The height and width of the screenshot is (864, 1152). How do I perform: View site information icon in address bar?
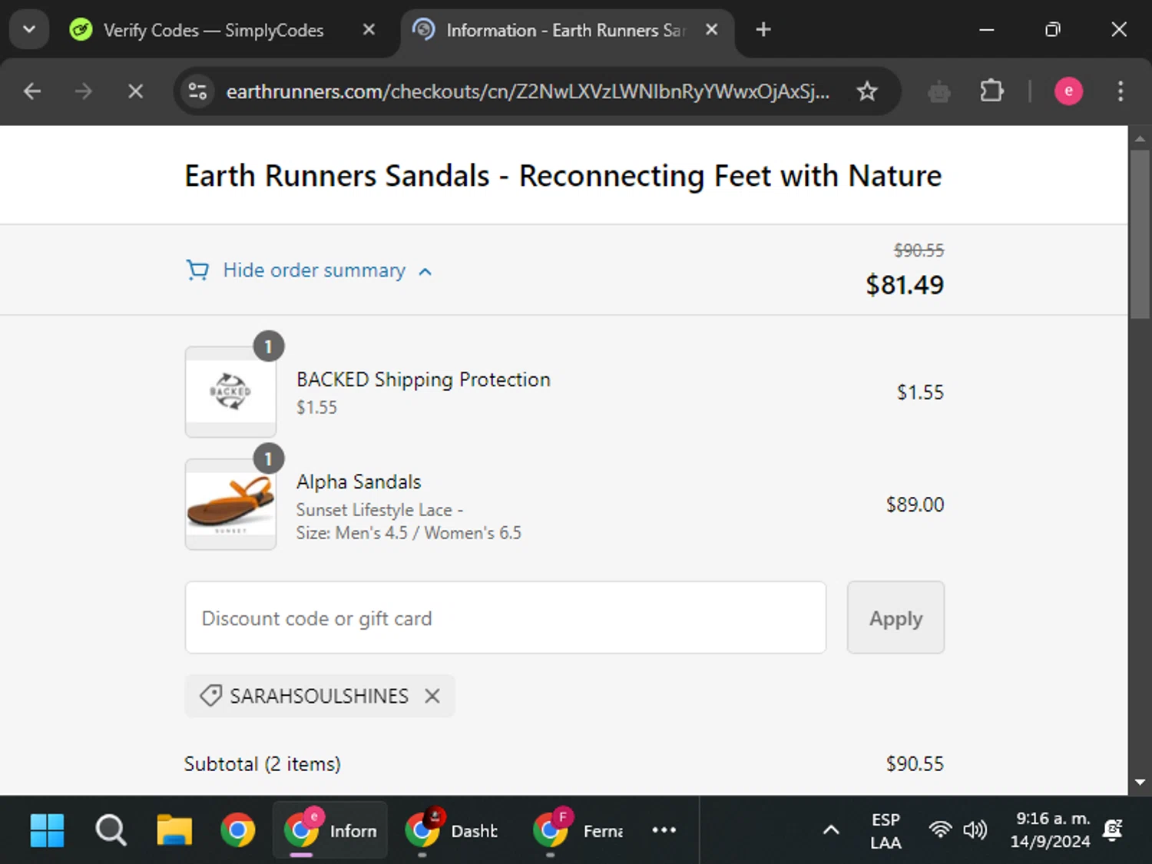[197, 91]
